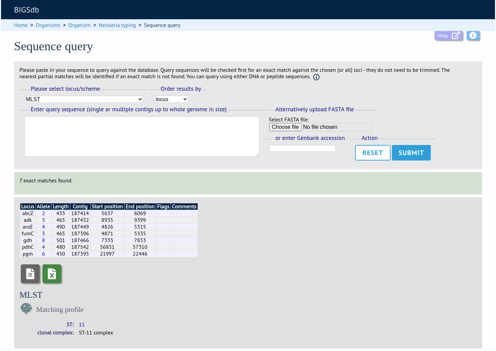Image resolution: width=496 pixels, height=351 pixels.
Task: Select the pgm locus cell
Action: pos(28,254)
